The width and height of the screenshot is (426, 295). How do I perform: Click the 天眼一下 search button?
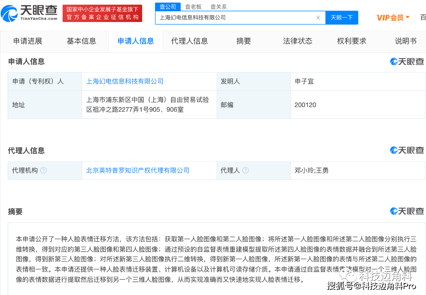coord(342,18)
